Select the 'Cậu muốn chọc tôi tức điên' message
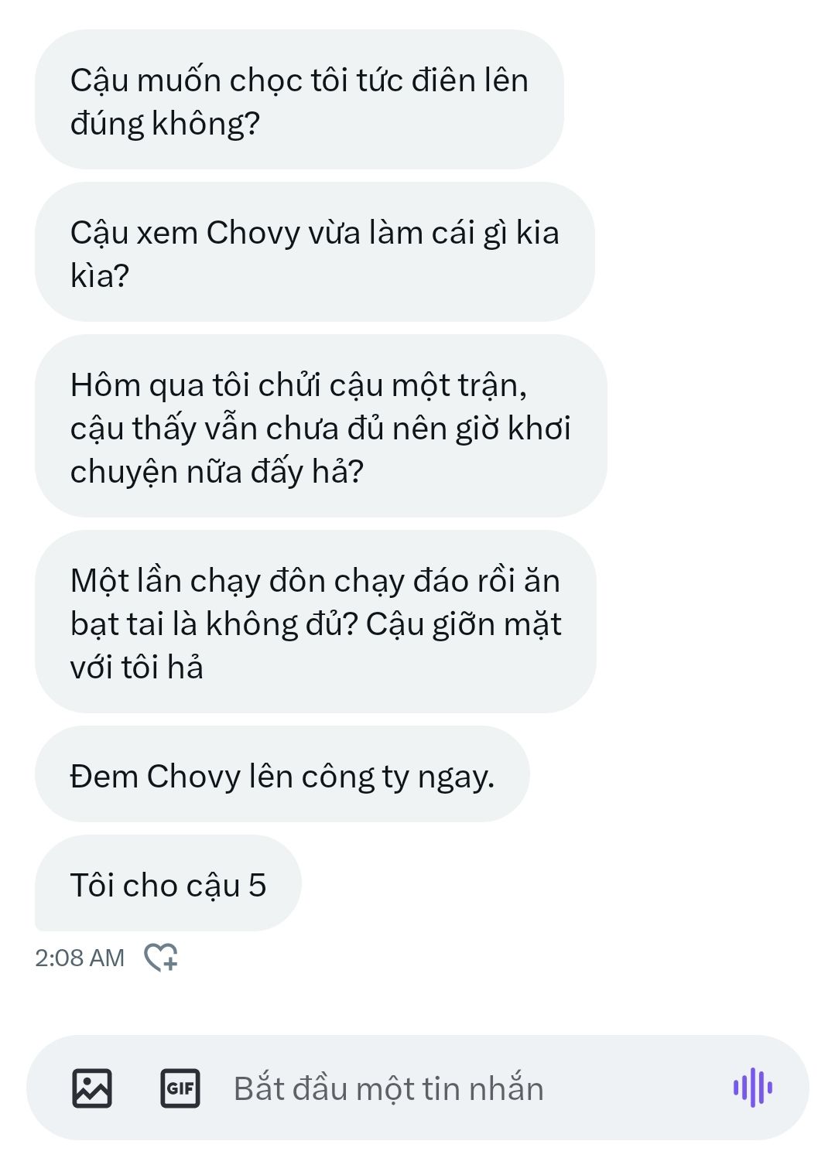The width and height of the screenshot is (835, 1158). tap(299, 100)
